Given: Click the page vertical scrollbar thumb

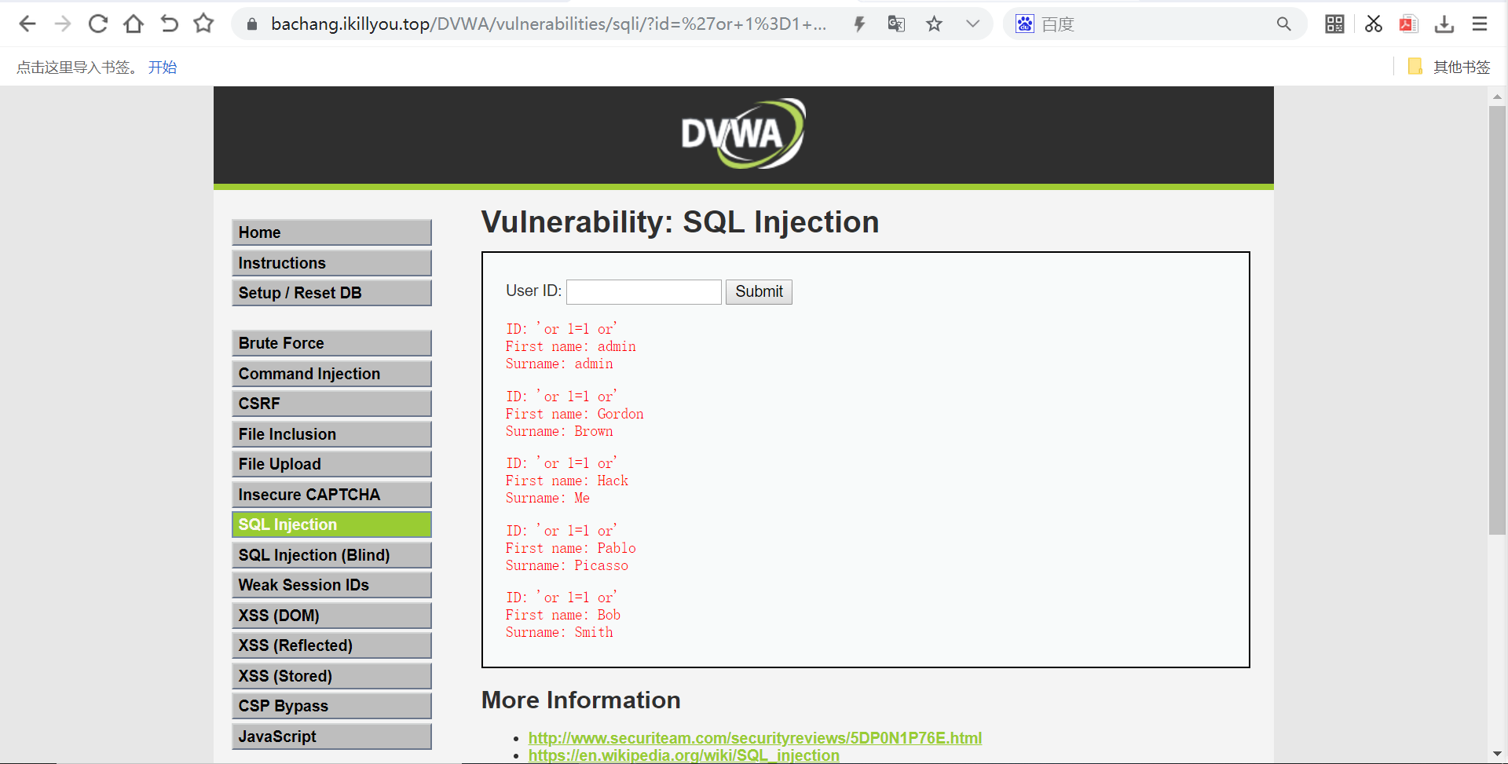Looking at the screenshot, I should pos(1497,320).
